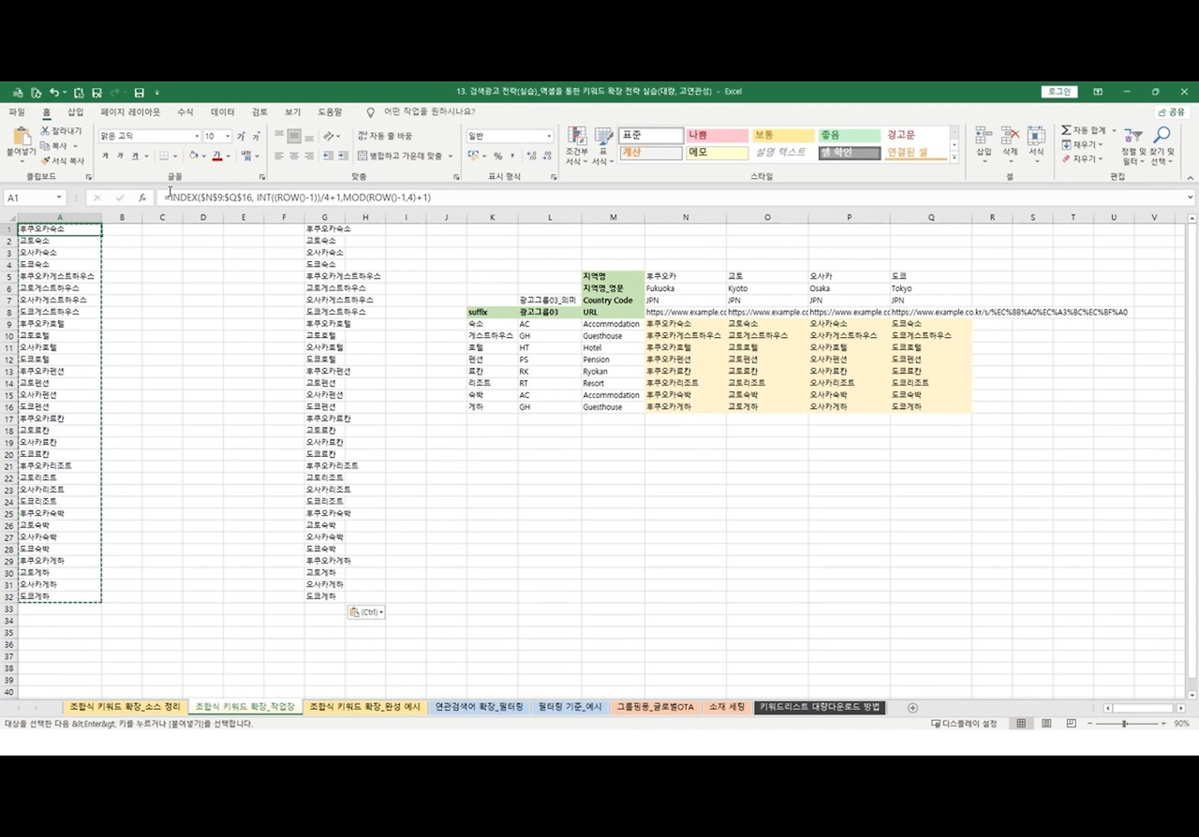Image resolution: width=1199 pixels, height=837 pixels.
Task: Open the font name dropdown 맑은 고딕
Action: 197,137
